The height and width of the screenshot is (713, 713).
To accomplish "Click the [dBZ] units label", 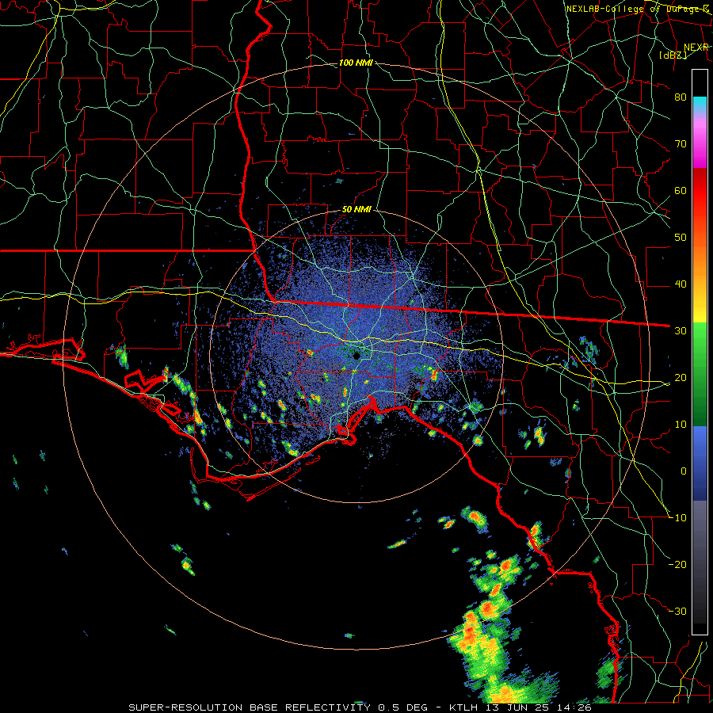I will click(673, 55).
